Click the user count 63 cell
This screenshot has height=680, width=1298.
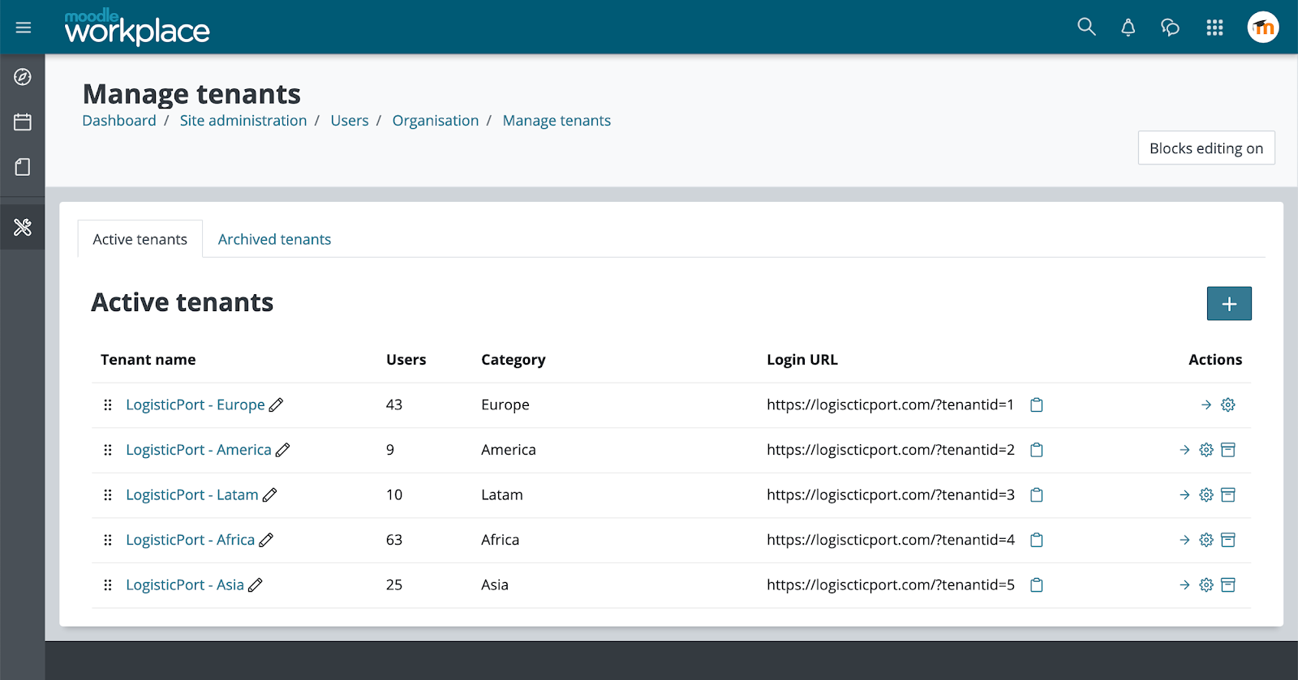[394, 540]
